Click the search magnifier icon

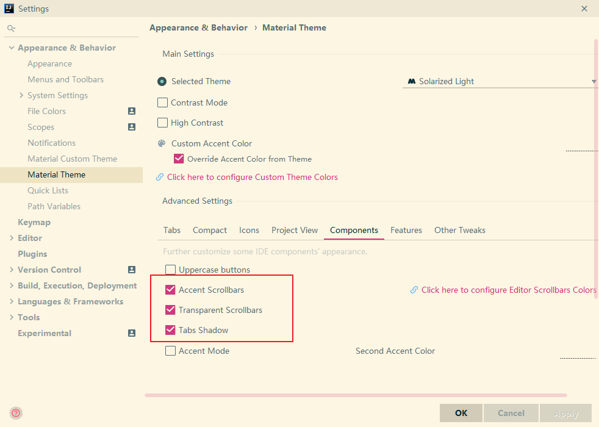[x=11, y=28]
